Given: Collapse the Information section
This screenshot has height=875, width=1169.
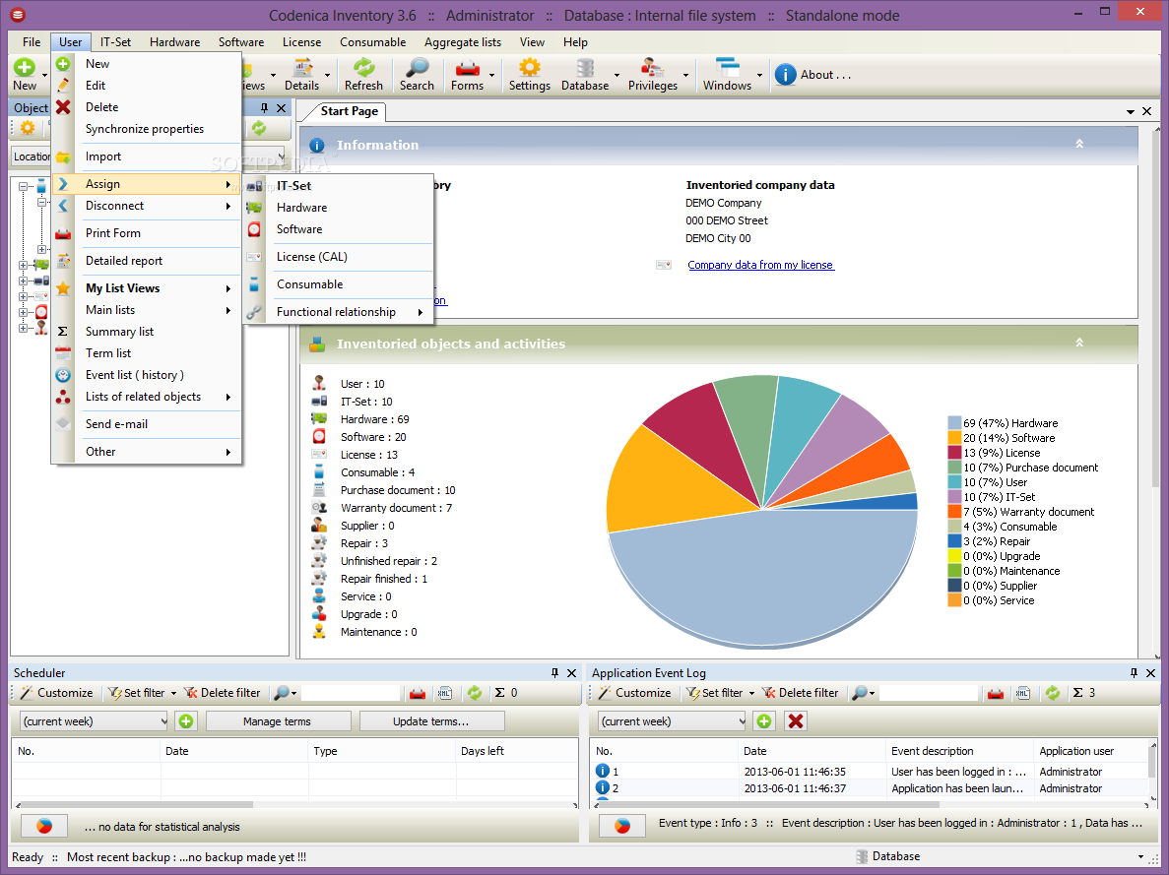Looking at the screenshot, I should pyautogui.click(x=1078, y=144).
